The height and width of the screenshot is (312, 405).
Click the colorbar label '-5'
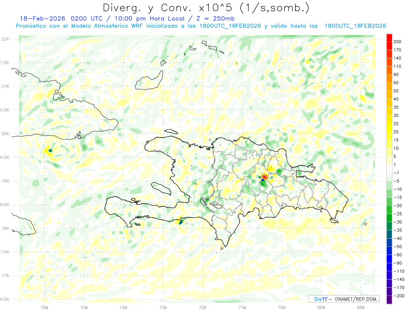coord(397,181)
